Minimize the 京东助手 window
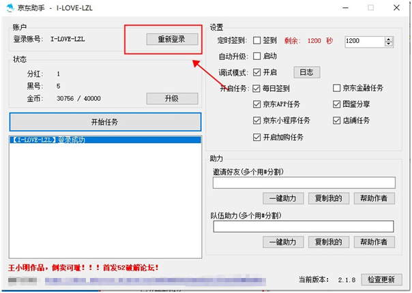412x293 pixels. pos(346,7)
